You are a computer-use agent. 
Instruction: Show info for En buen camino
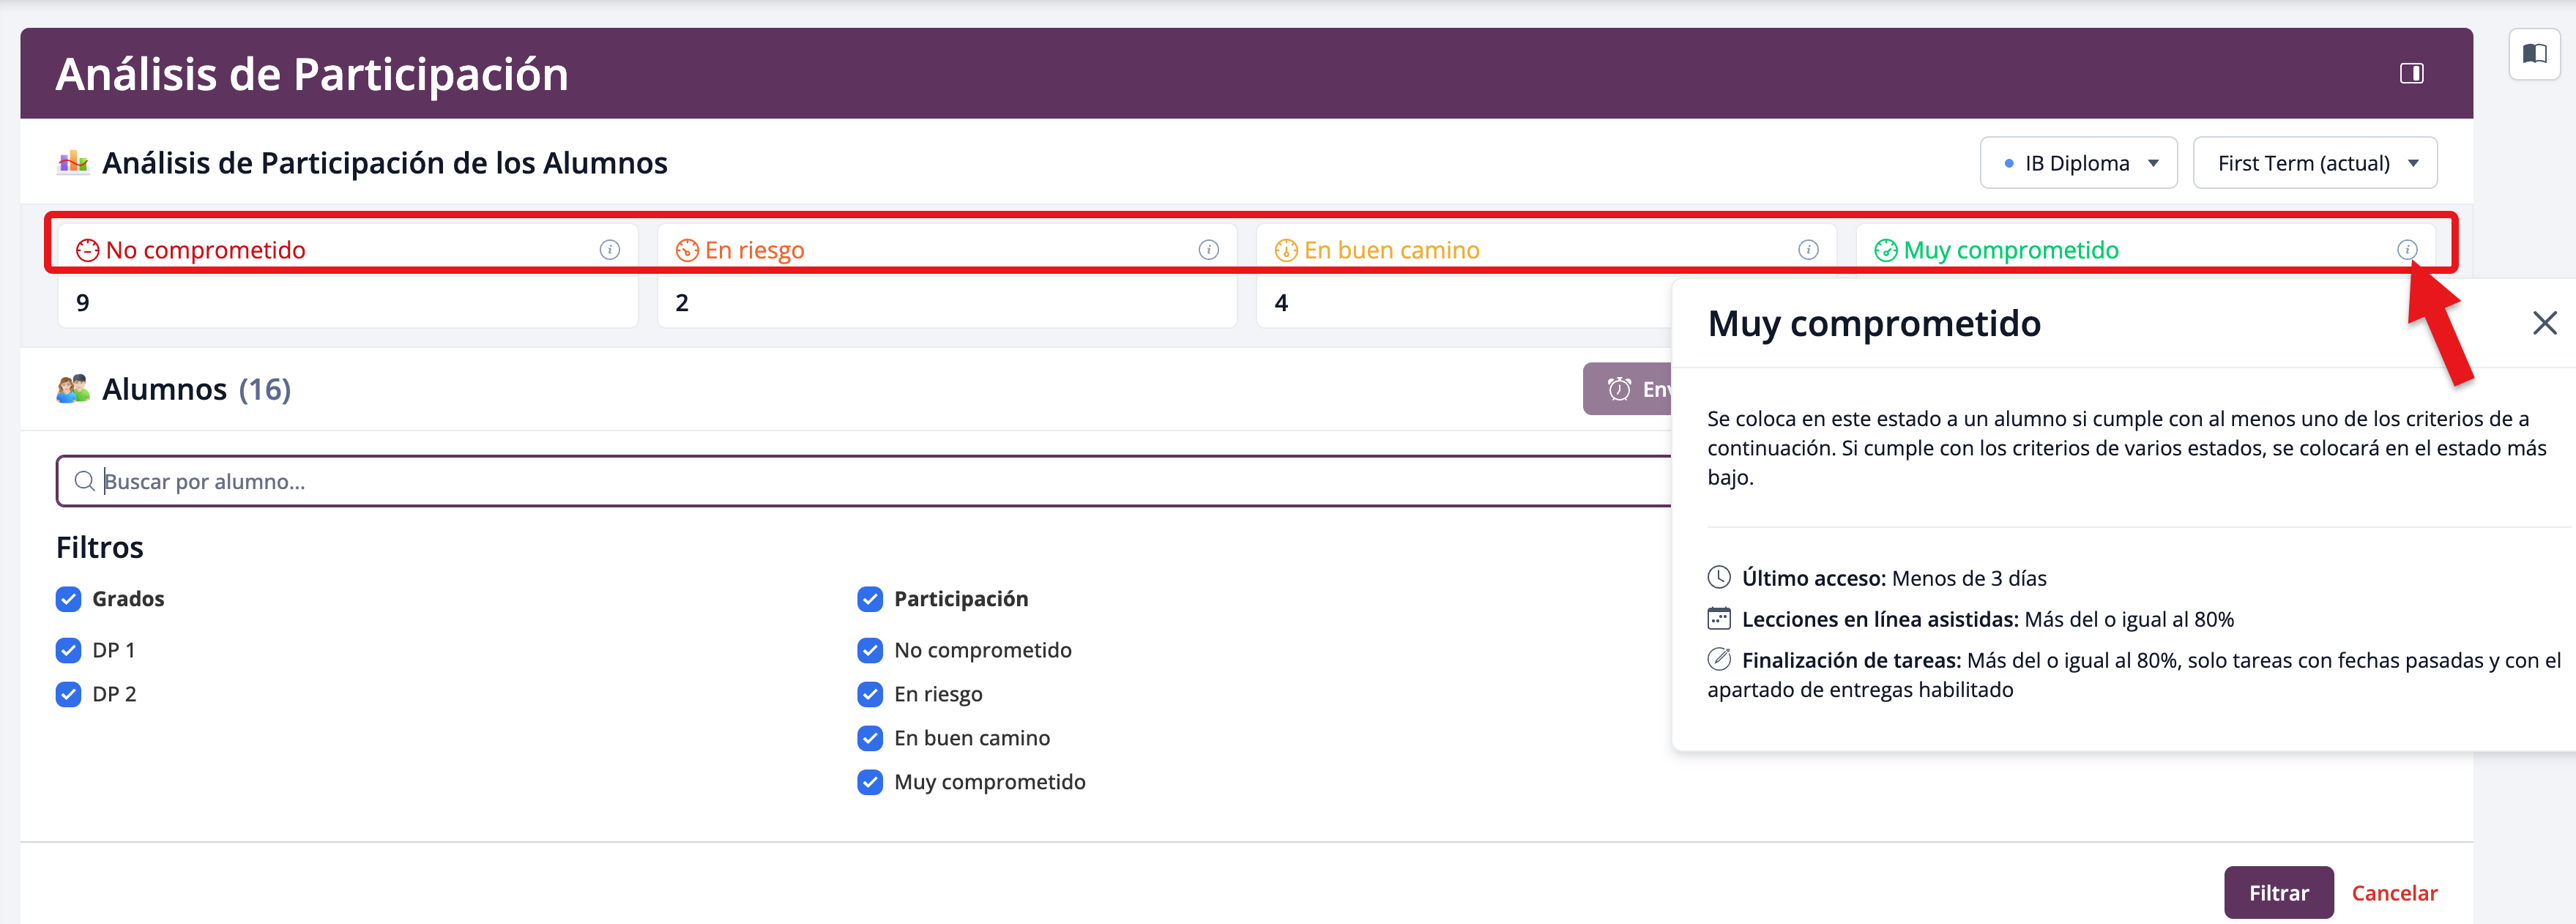(1807, 250)
